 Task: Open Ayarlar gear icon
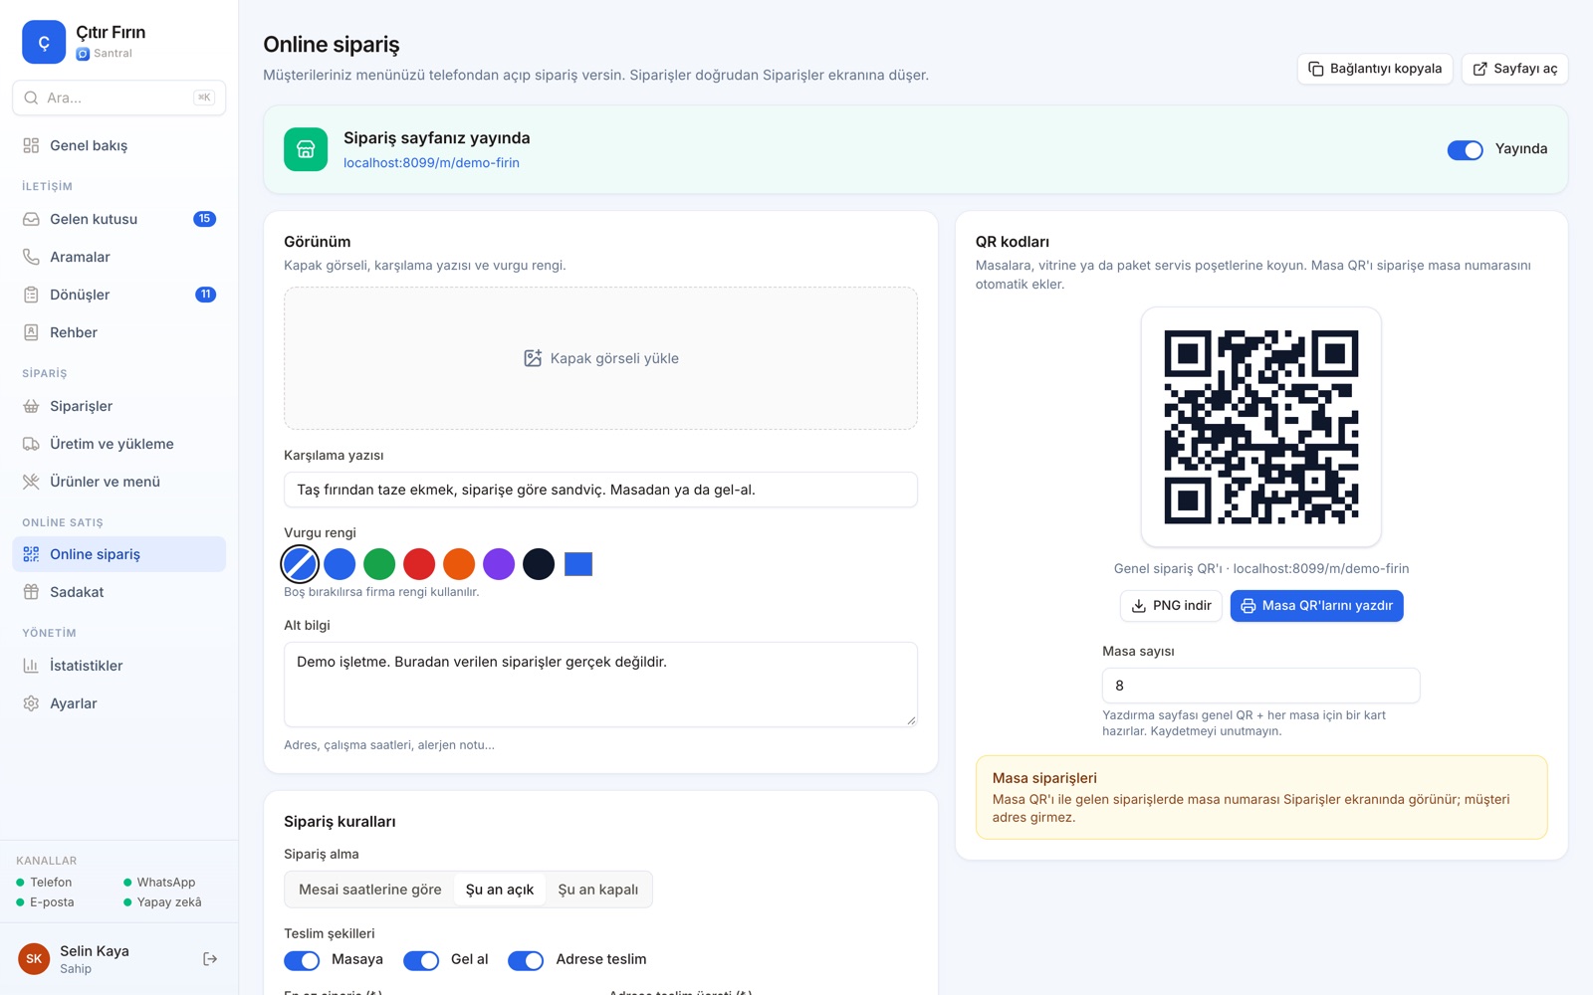(31, 703)
